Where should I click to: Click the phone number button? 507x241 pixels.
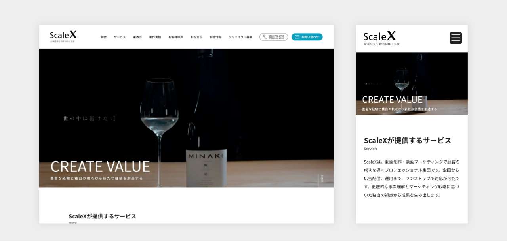[274, 37]
